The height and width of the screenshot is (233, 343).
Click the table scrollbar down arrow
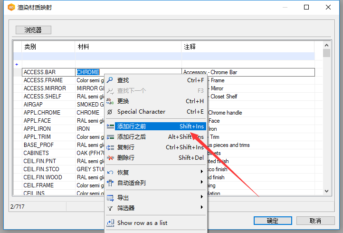(x=326, y=191)
